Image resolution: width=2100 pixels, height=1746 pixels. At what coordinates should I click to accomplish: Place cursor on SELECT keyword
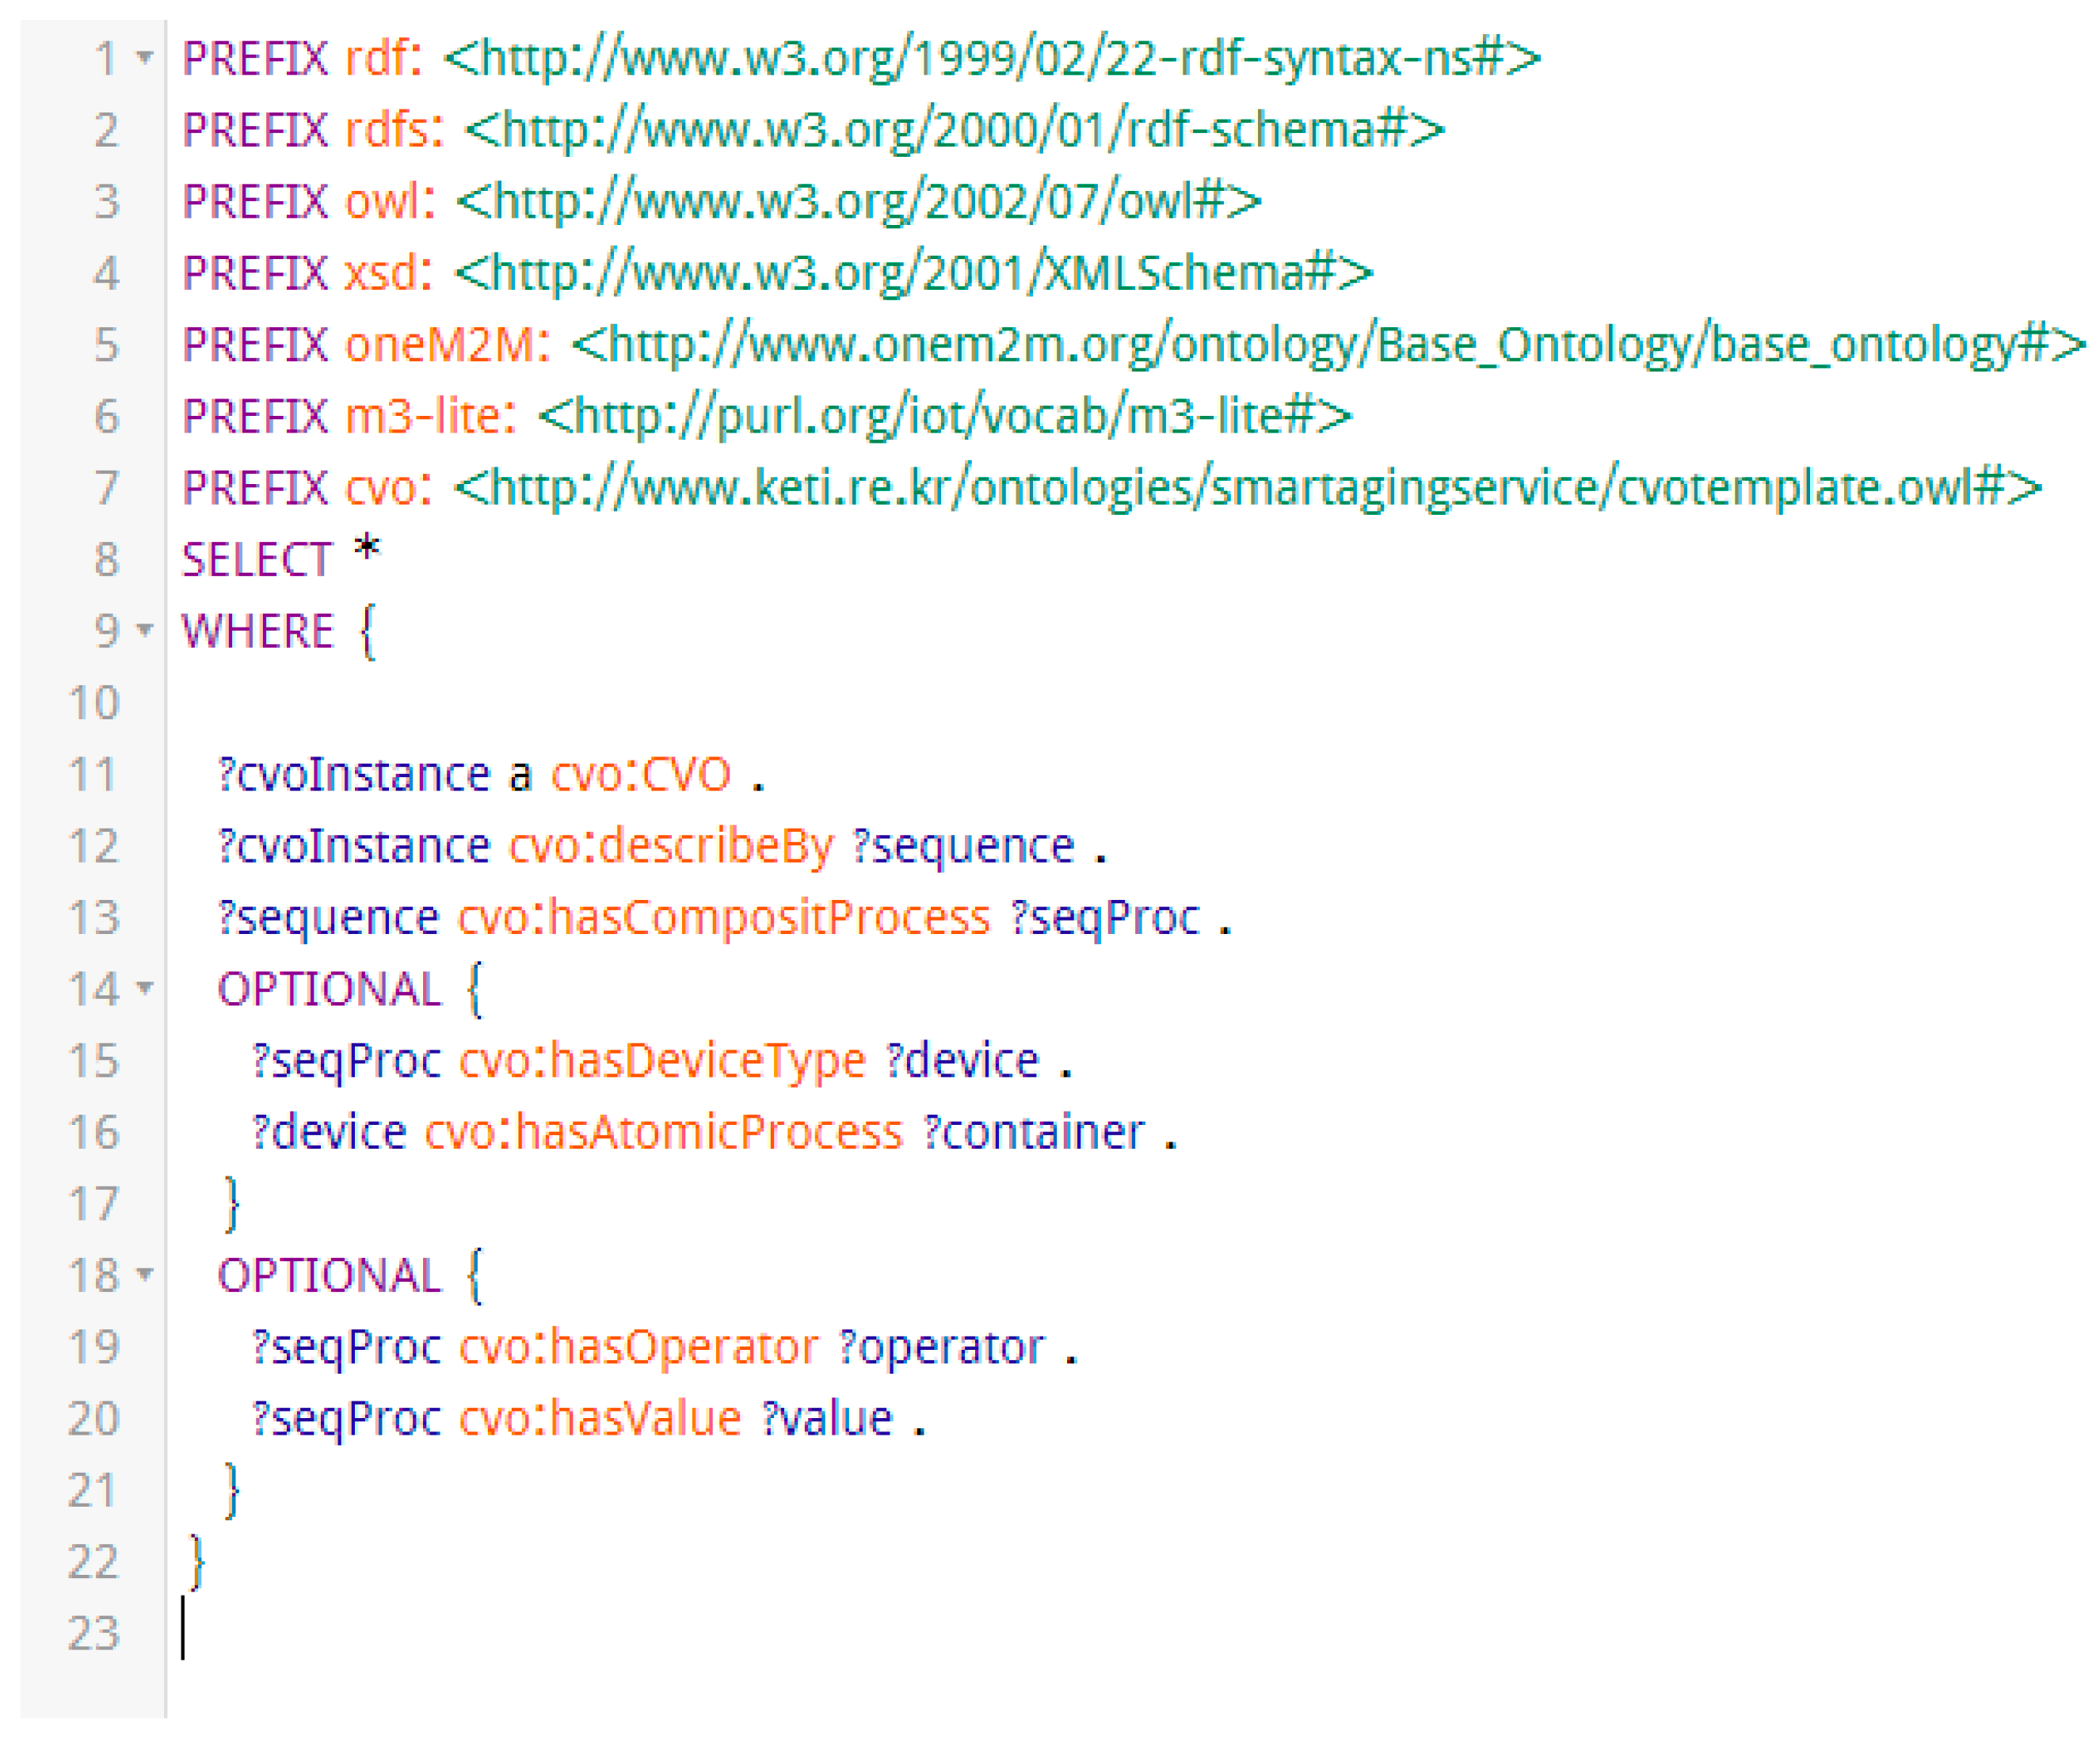256,560
